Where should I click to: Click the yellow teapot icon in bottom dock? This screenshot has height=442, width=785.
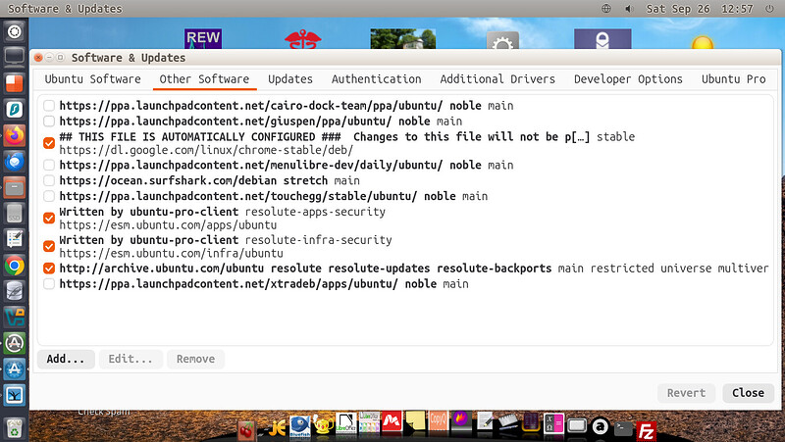pos(324,425)
